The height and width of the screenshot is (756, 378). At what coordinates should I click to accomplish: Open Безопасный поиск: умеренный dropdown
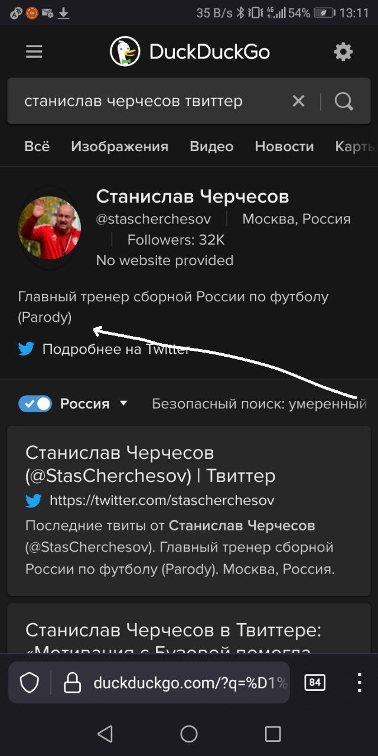[259, 404]
